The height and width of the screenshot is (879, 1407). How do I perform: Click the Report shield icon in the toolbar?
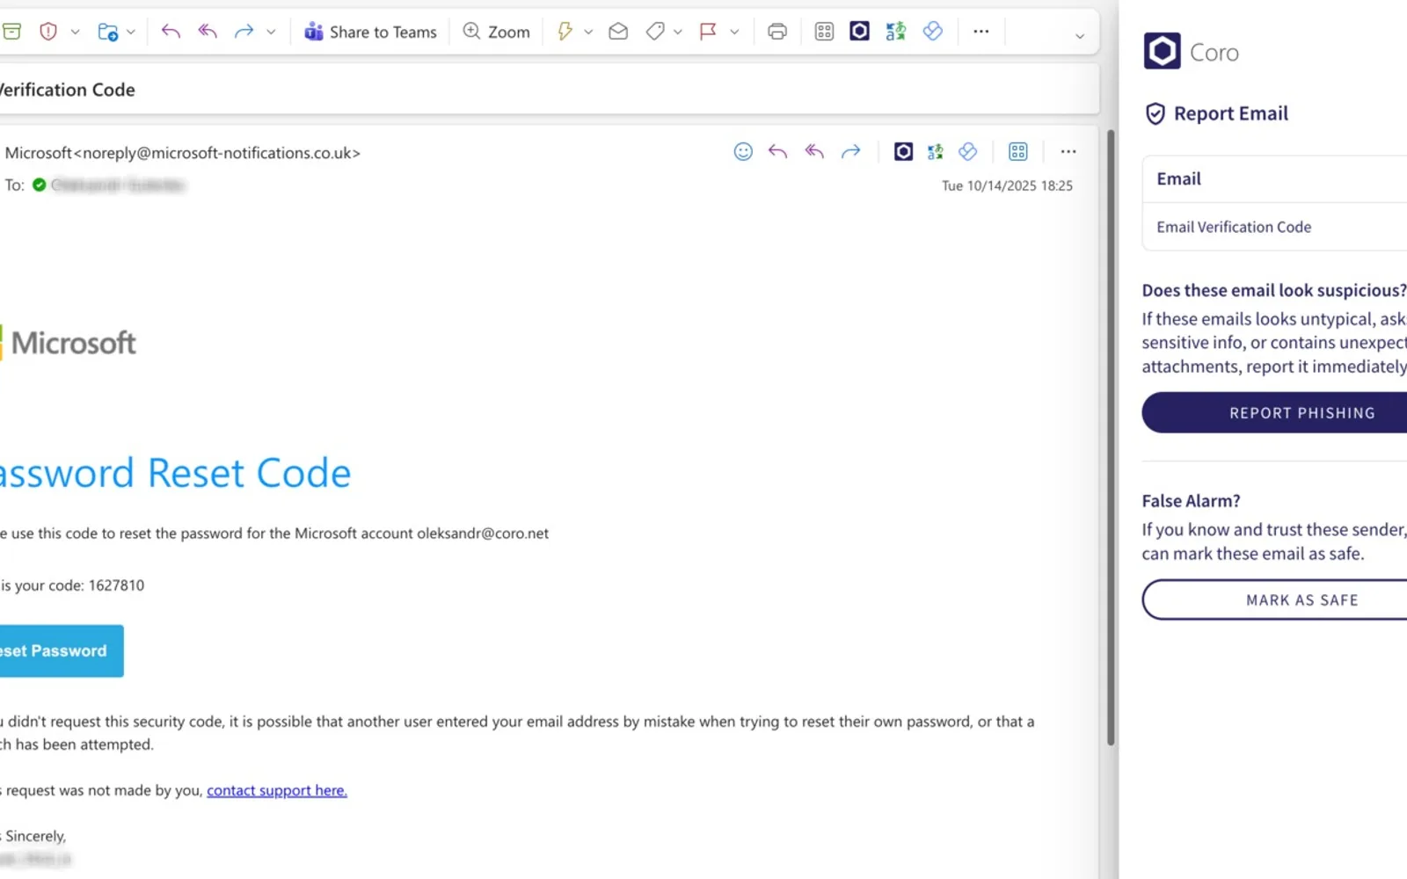point(48,32)
